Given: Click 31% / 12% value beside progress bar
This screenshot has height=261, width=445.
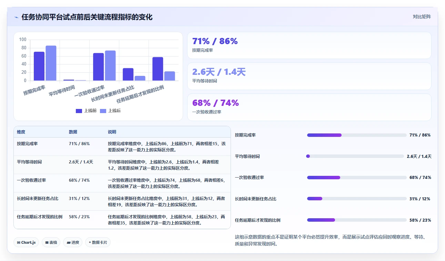Looking at the screenshot, I should (x=420, y=199).
